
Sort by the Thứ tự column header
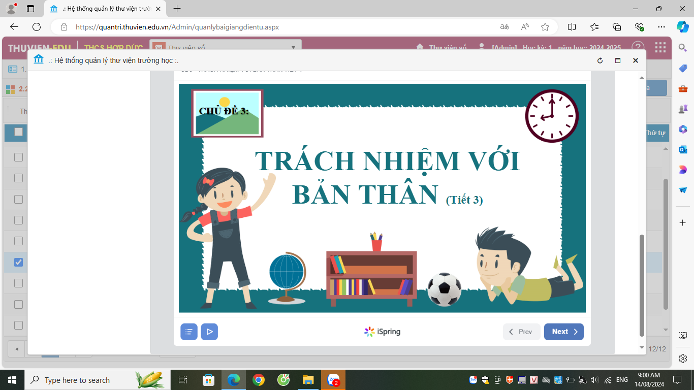click(x=655, y=133)
